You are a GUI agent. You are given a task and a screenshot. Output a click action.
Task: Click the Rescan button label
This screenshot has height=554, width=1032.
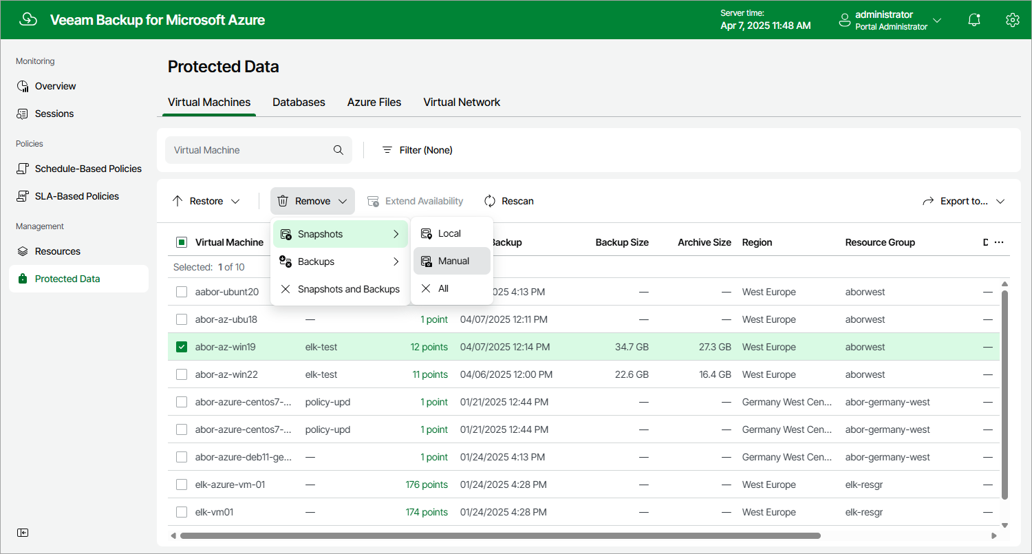click(517, 201)
